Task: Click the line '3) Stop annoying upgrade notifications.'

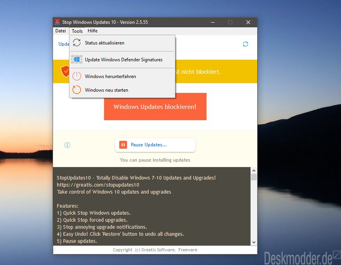Action: pyautogui.click(x=102, y=227)
